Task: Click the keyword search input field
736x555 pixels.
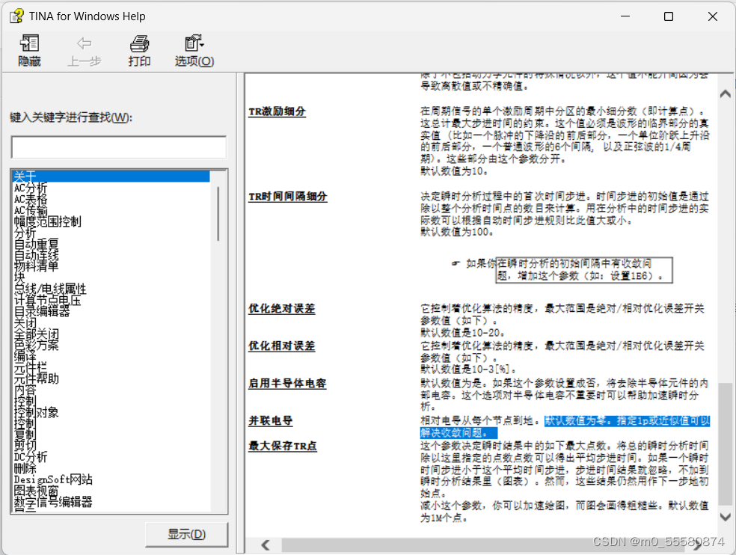Action: coord(118,147)
